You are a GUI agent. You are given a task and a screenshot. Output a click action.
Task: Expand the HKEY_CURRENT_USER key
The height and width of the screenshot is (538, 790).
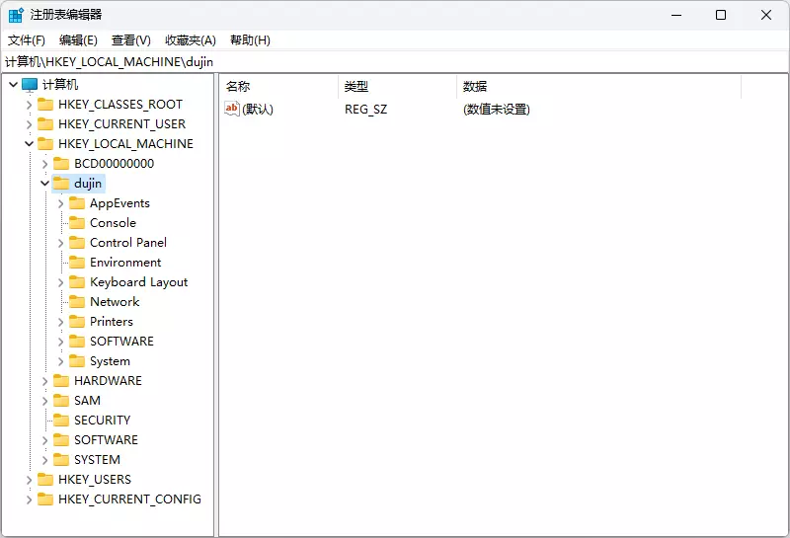click(30, 124)
